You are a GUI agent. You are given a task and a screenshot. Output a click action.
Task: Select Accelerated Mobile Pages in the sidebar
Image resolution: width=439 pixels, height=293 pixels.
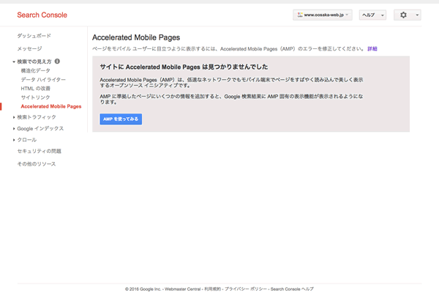tap(51, 106)
